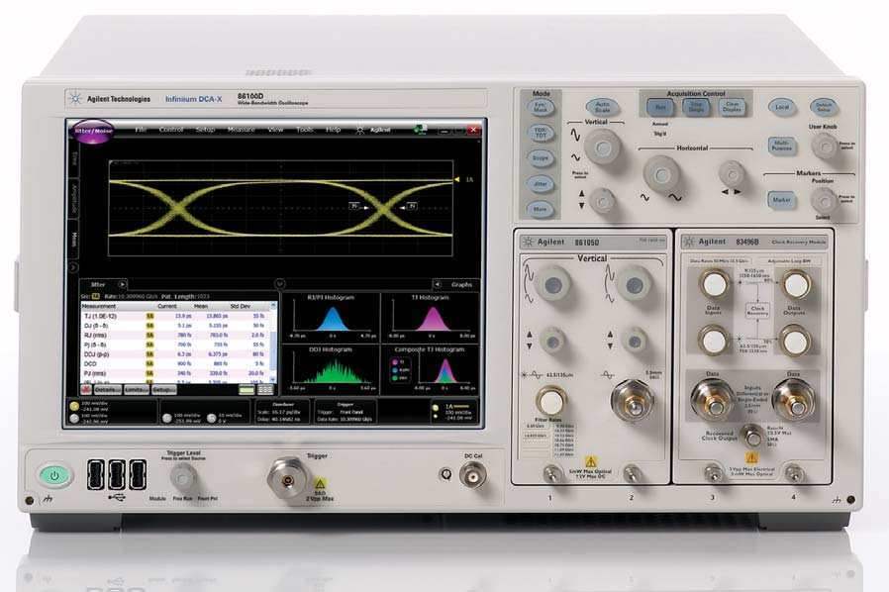889x592 pixels.
Task: Open the Setup menu in menu bar
Action: coord(205,130)
